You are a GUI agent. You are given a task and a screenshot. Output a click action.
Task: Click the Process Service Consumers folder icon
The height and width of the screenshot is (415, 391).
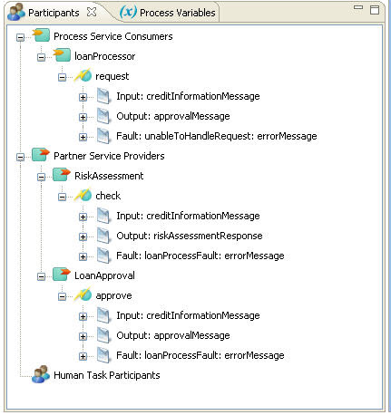pyautogui.click(x=41, y=35)
